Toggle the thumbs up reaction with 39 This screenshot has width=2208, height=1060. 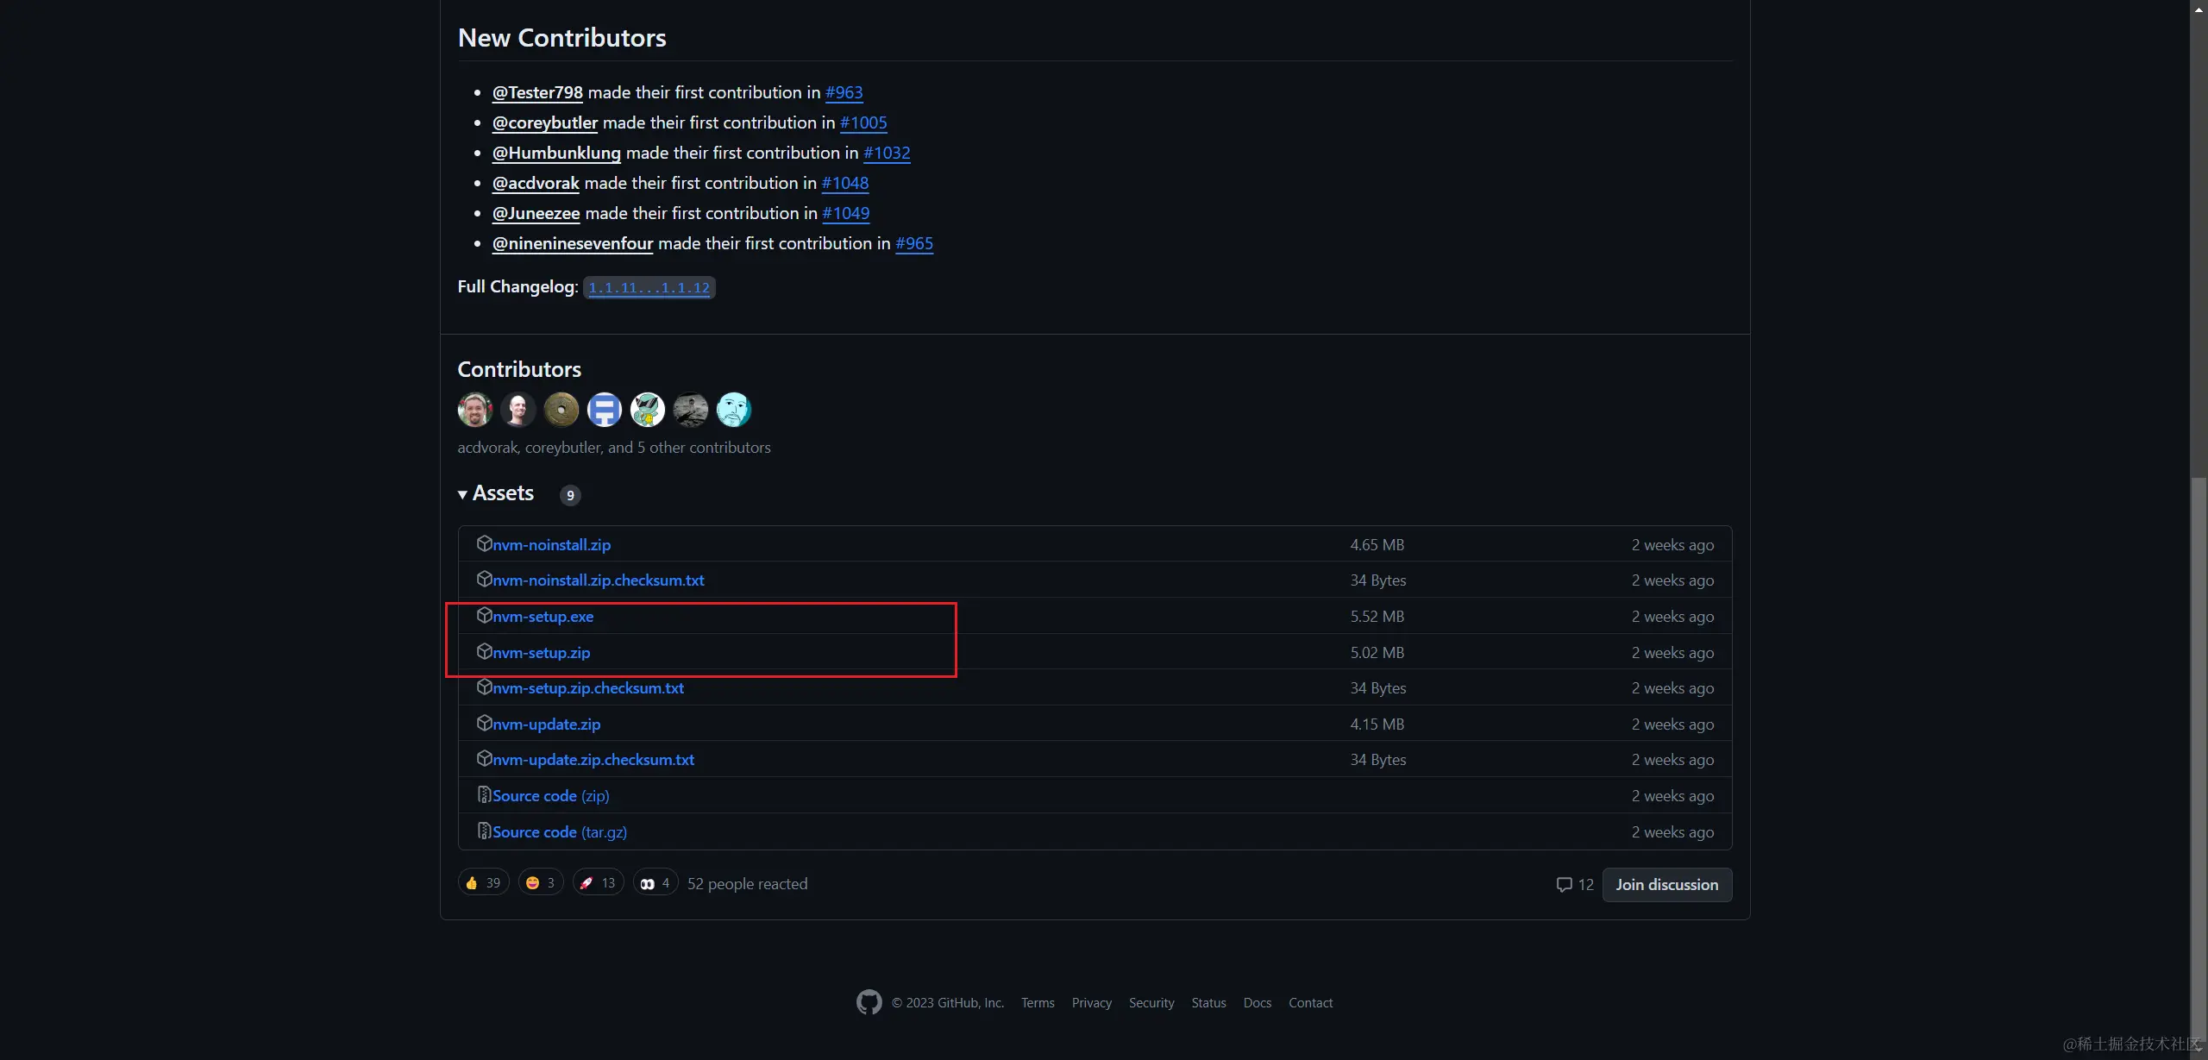click(x=483, y=883)
